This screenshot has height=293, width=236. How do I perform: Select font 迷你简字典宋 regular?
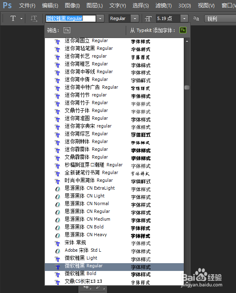tap(114, 126)
